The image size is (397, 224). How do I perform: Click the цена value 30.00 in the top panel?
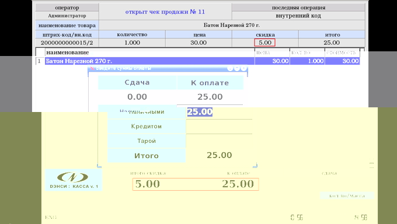pos(198,43)
